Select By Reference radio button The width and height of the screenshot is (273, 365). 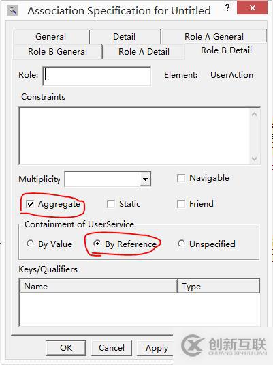coord(97,244)
